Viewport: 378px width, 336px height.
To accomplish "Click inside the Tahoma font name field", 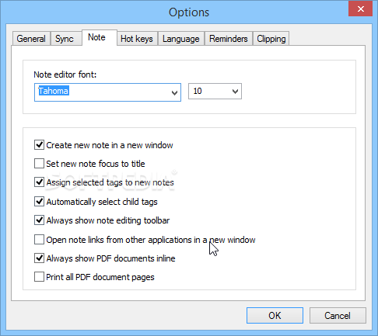I will pyautogui.click(x=103, y=92).
